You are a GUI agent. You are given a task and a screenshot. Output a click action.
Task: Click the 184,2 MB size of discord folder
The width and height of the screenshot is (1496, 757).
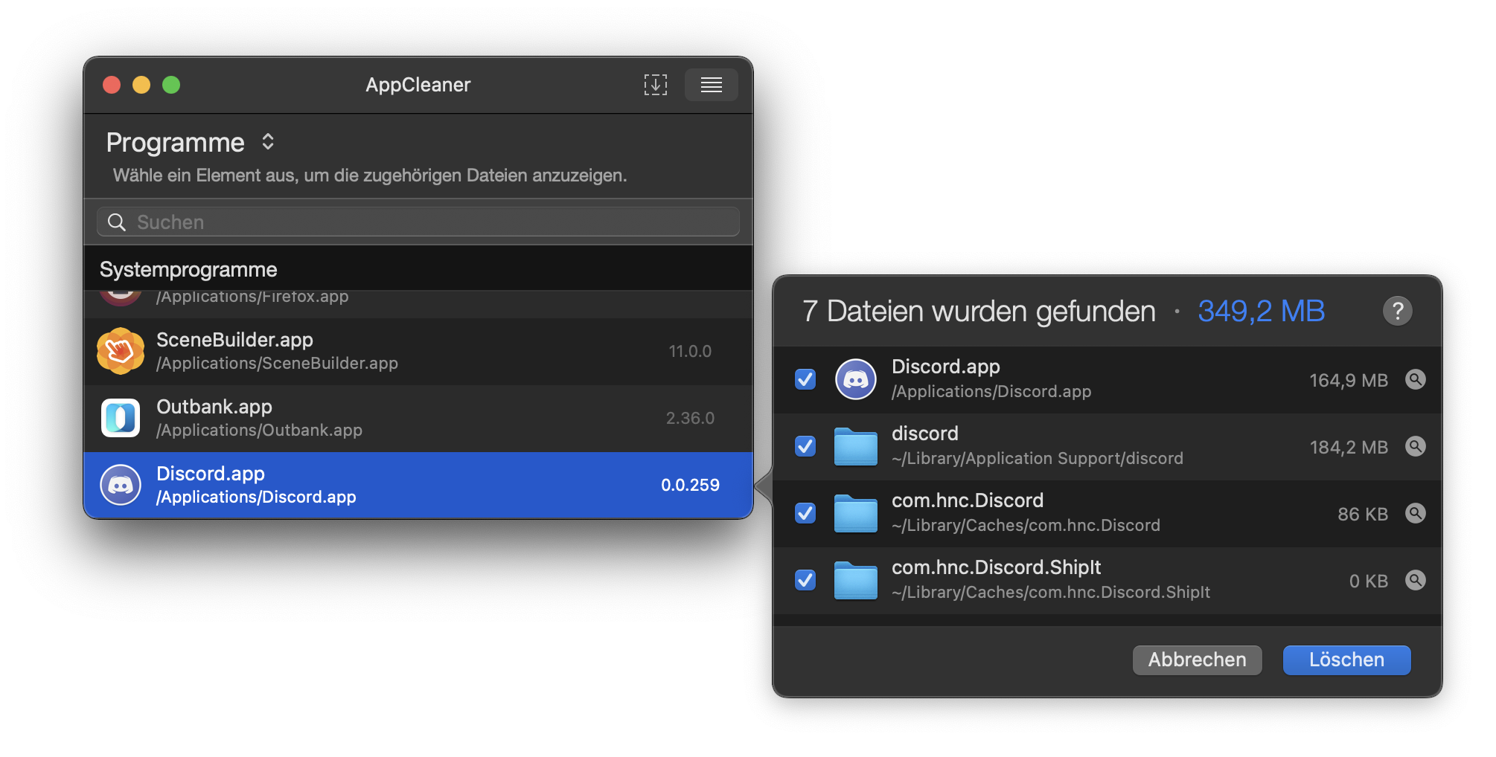tap(1349, 448)
